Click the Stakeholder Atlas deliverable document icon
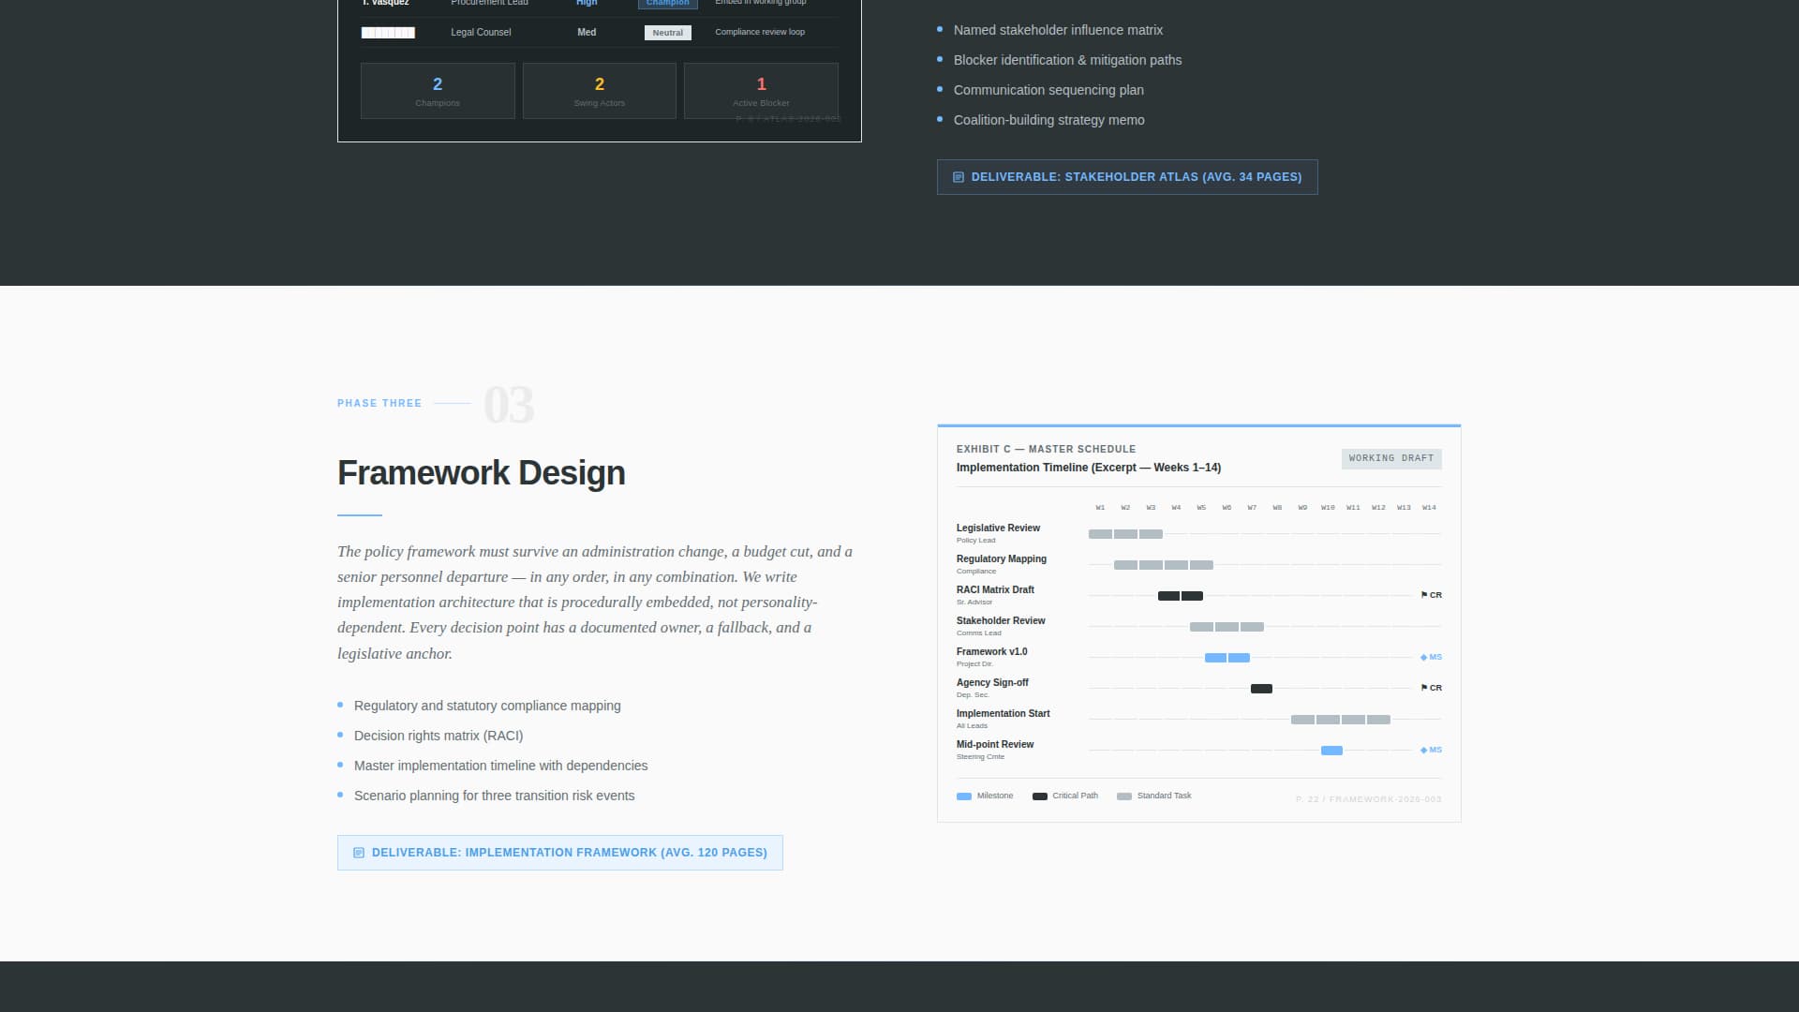The width and height of the screenshot is (1799, 1012). 959,177
